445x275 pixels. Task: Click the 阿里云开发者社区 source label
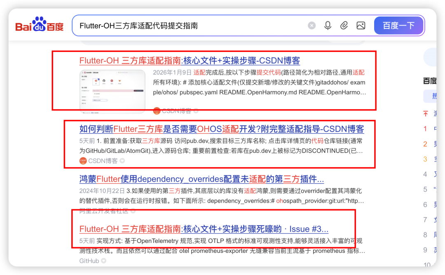tap(103, 211)
